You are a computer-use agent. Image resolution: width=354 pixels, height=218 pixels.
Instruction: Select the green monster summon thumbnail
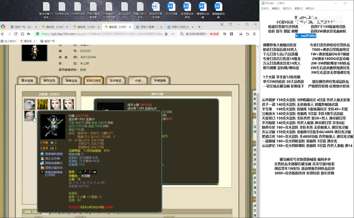coord(43,105)
